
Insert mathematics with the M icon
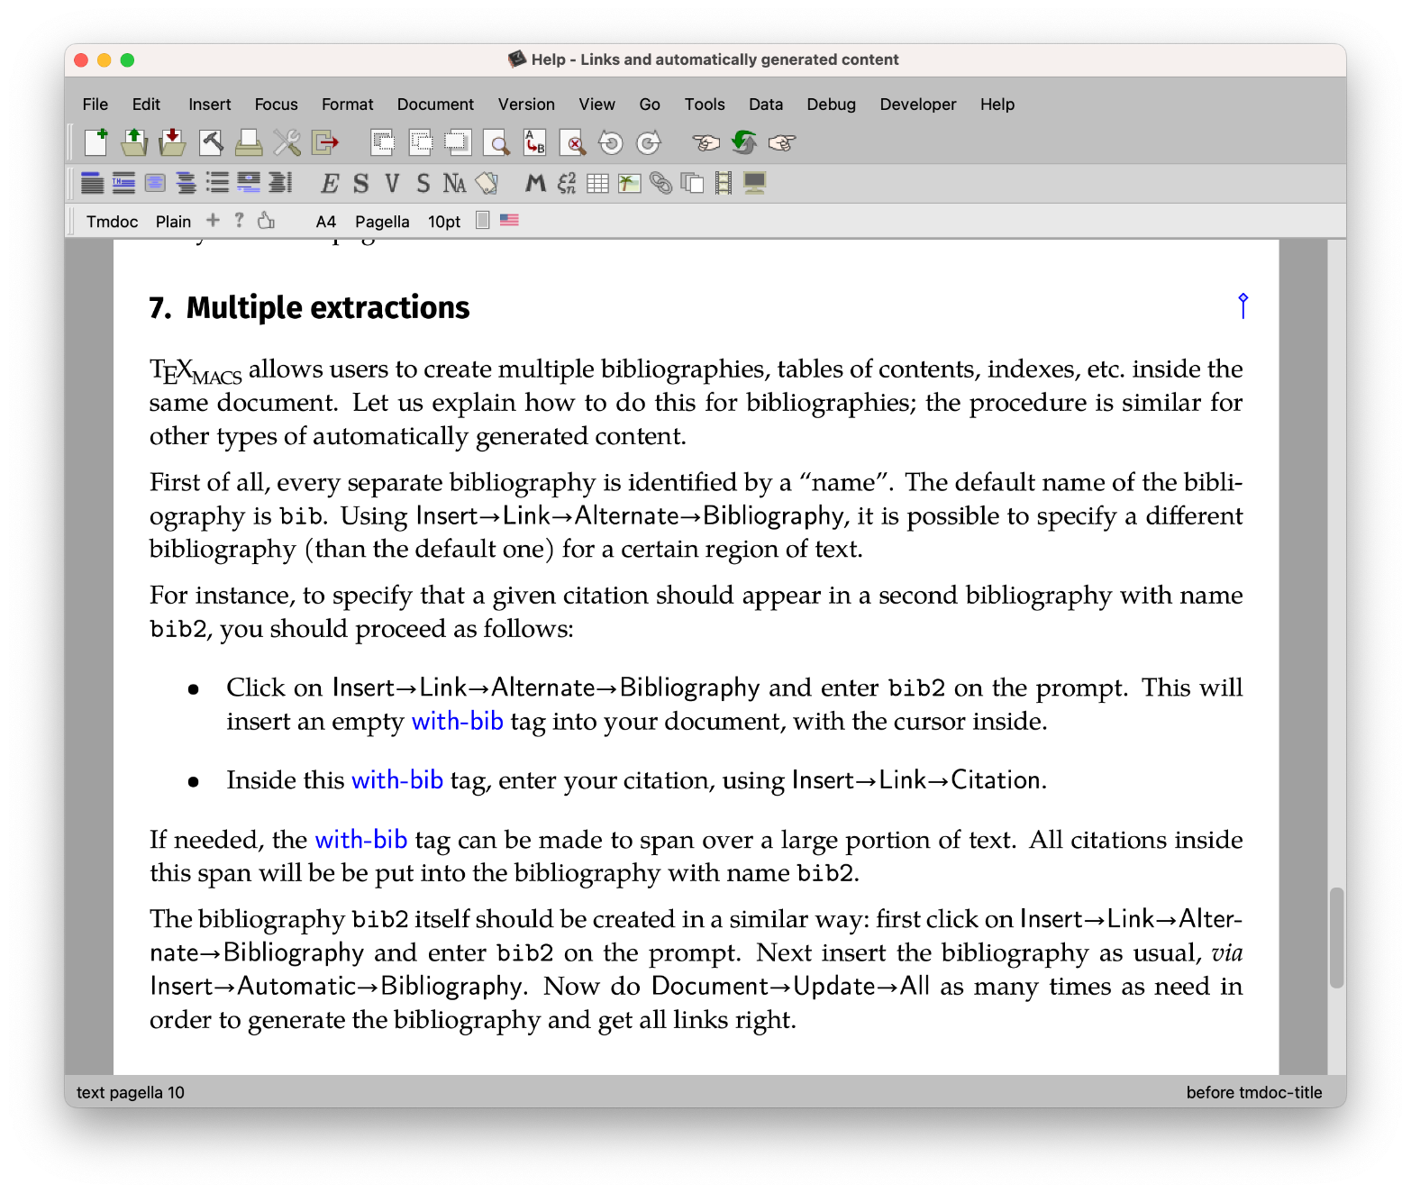pos(535,184)
